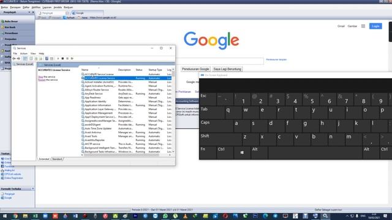Go back arrow in Services toolbar

14,59
